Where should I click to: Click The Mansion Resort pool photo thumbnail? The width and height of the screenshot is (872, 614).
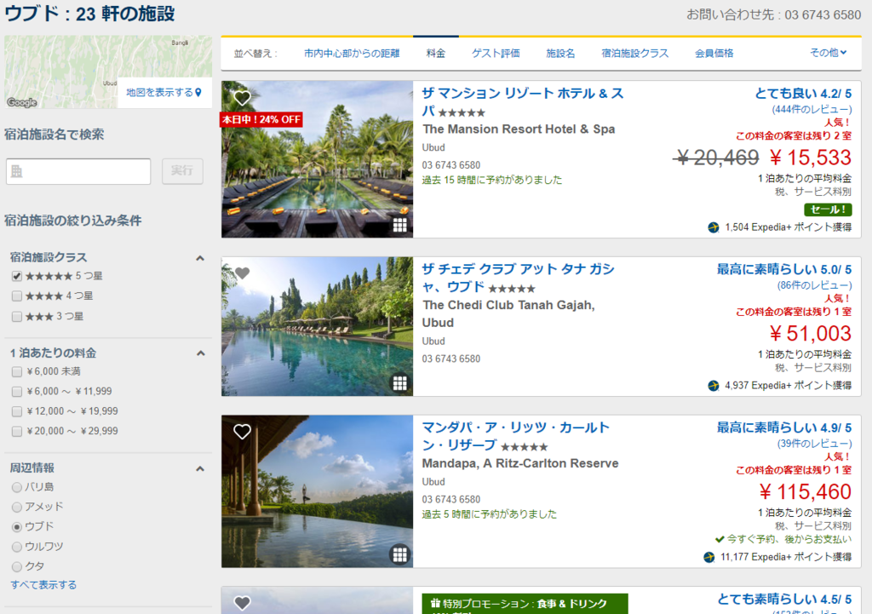317,159
